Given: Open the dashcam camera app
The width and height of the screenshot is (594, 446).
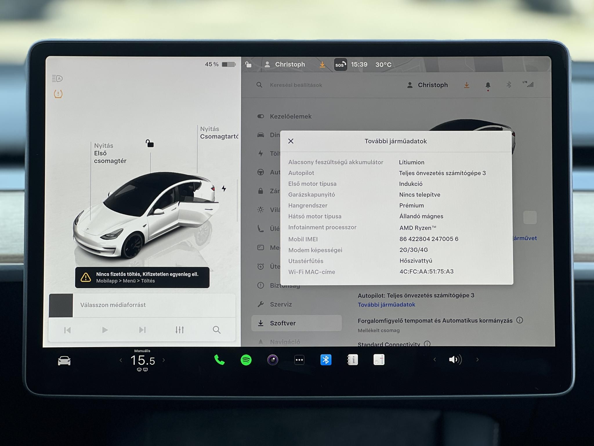Looking at the screenshot, I should [273, 360].
